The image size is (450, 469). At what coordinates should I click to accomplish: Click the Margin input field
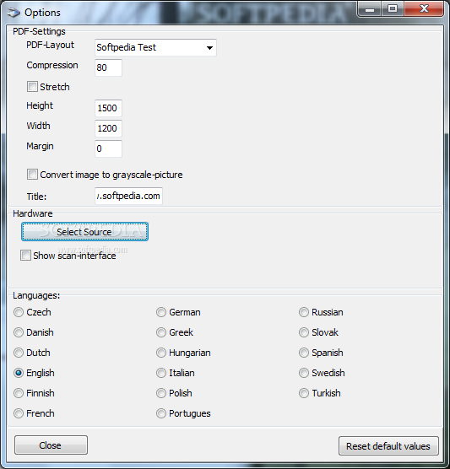(108, 148)
